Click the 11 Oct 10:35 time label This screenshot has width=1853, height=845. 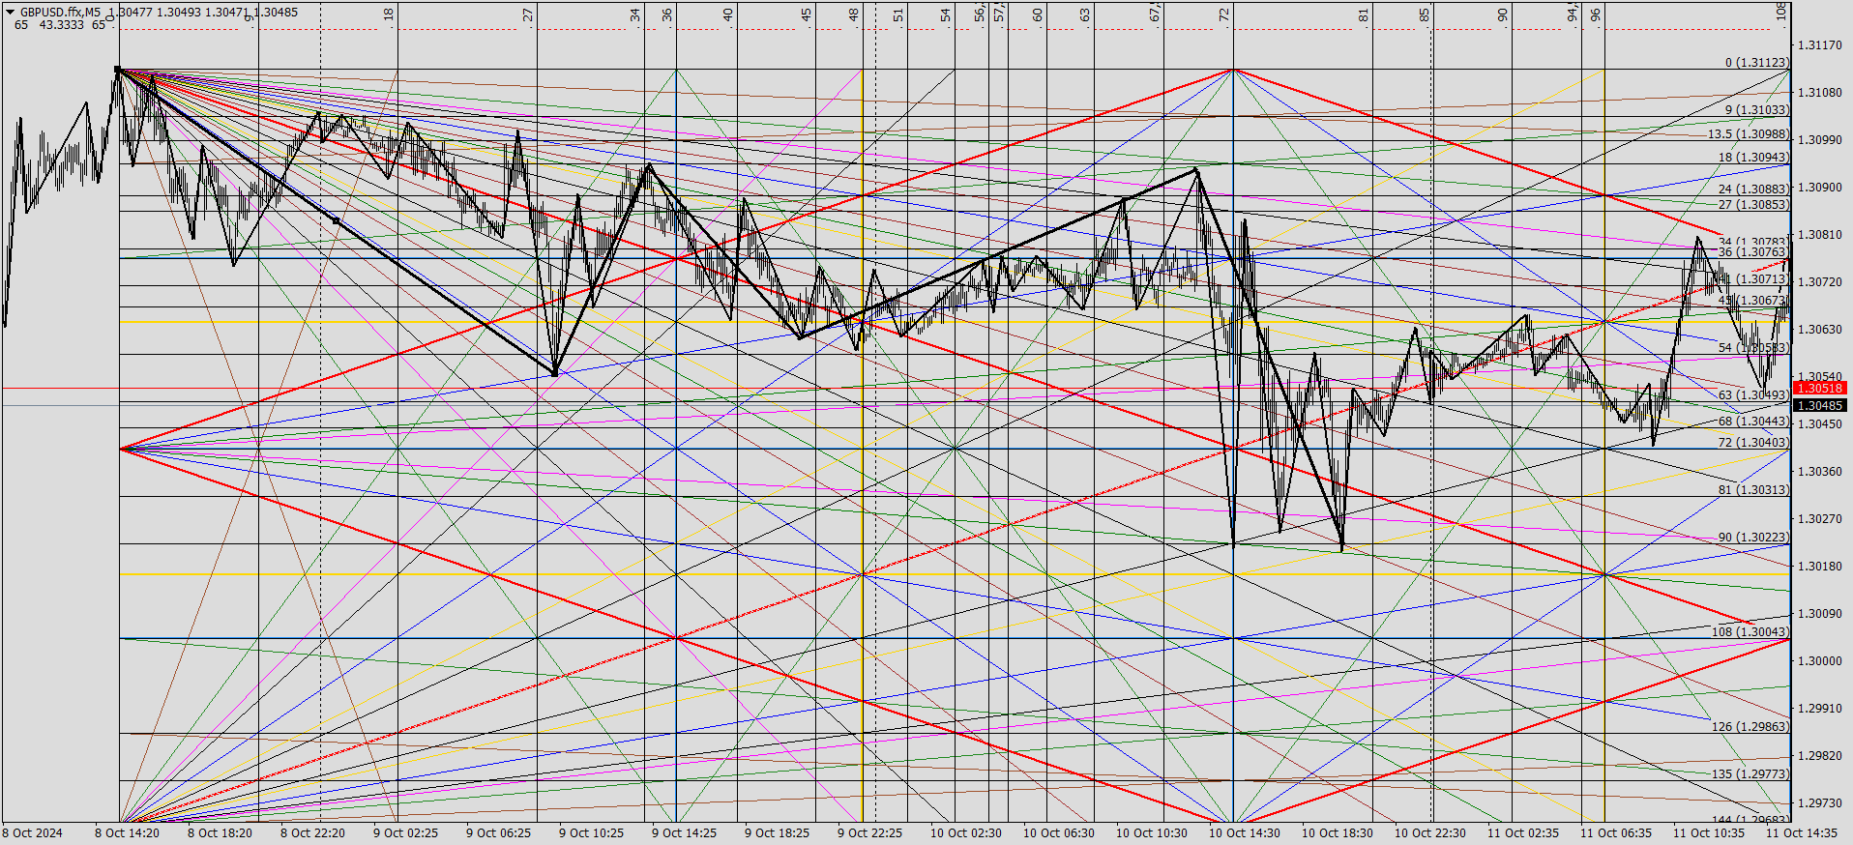click(x=1709, y=833)
